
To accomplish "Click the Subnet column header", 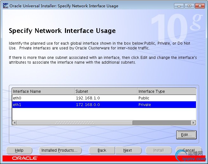I will [x=106, y=91].
